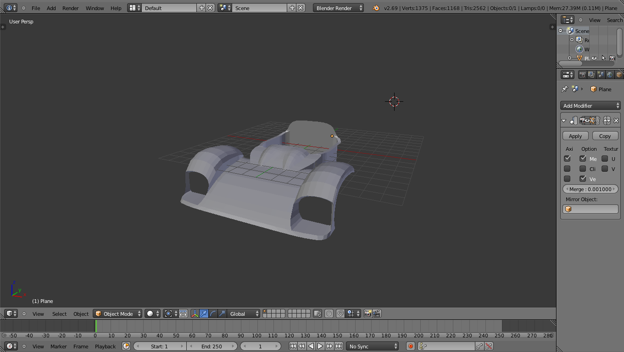The width and height of the screenshot is (624, 352).
Task: Render OpenGL animation clapper icon
Action: click(x=377, y=313)
